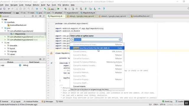The height and width of the screenshot is (106, 189).
Task: Click the Replace icon in toolbar
Action: click(32, 9)
